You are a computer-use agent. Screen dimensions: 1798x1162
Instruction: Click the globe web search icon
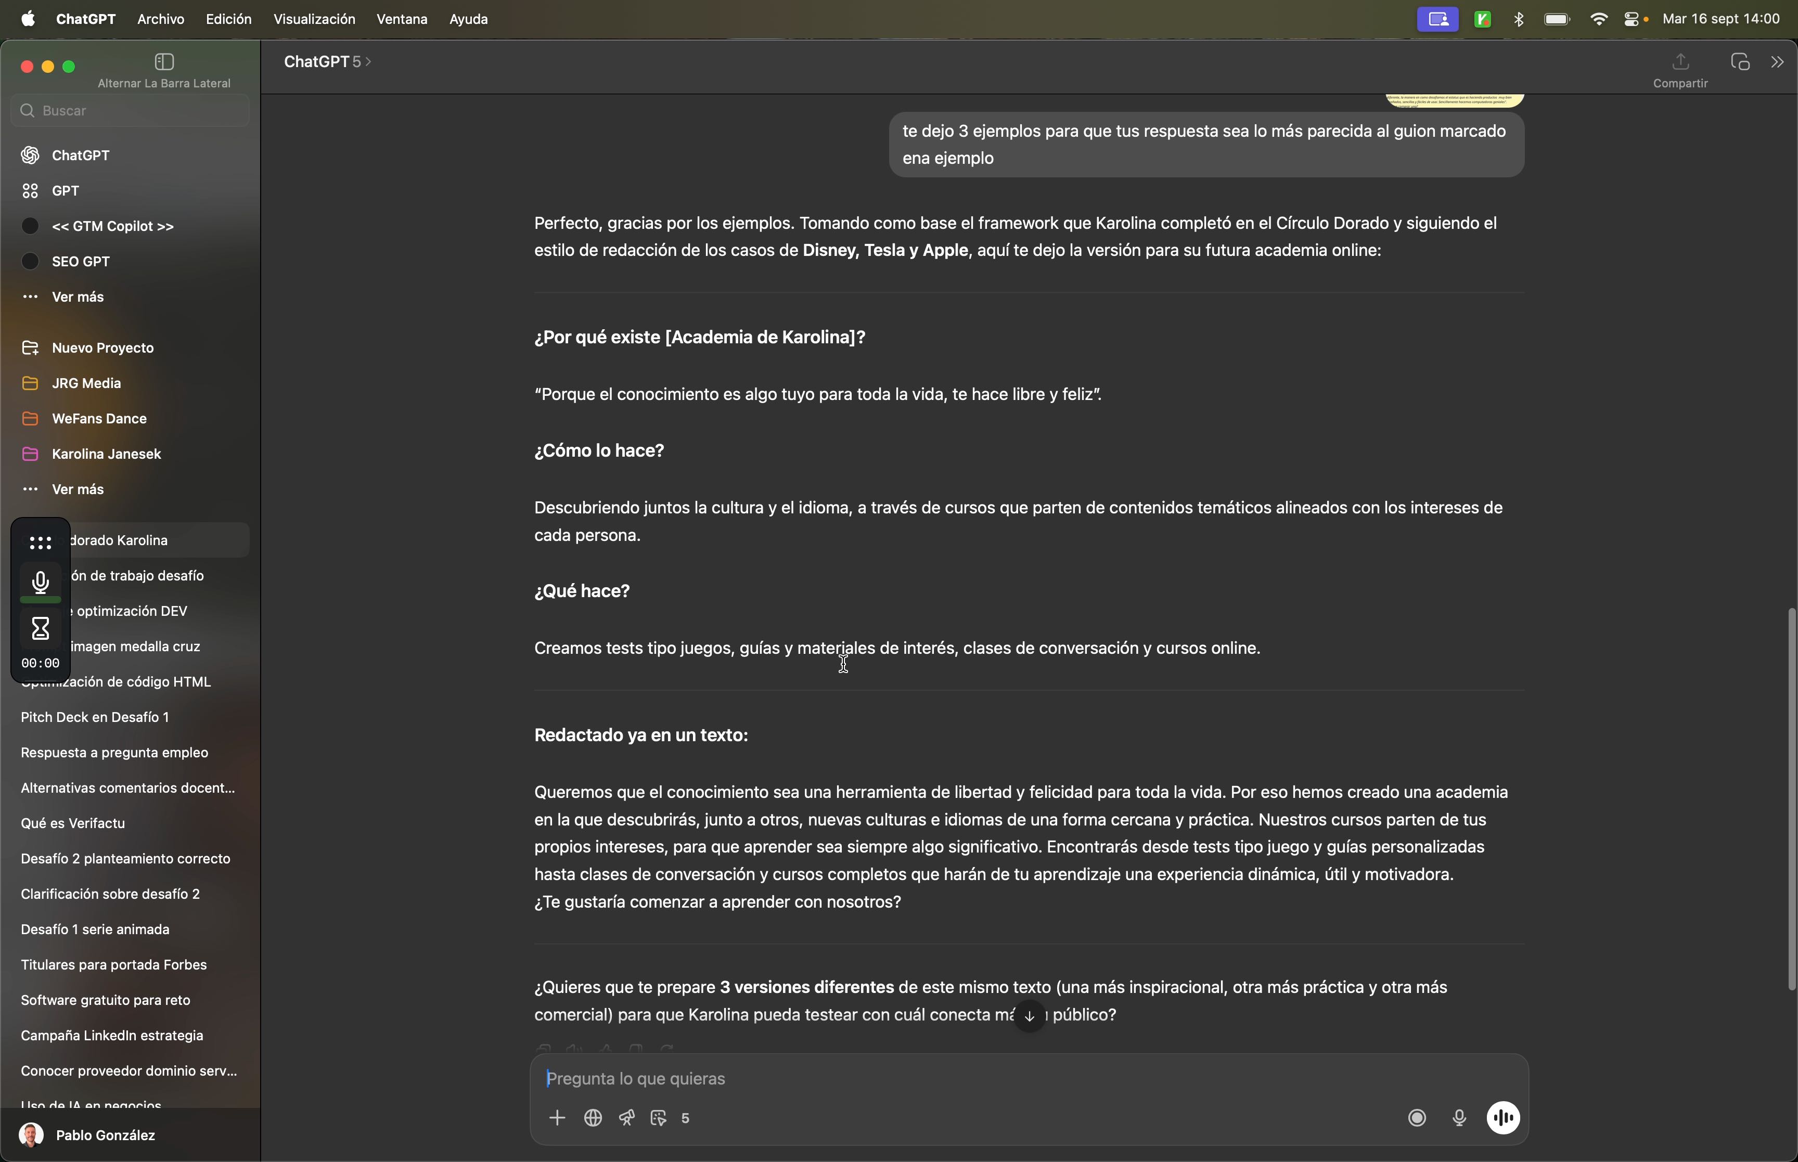[x=593, y=1118]
